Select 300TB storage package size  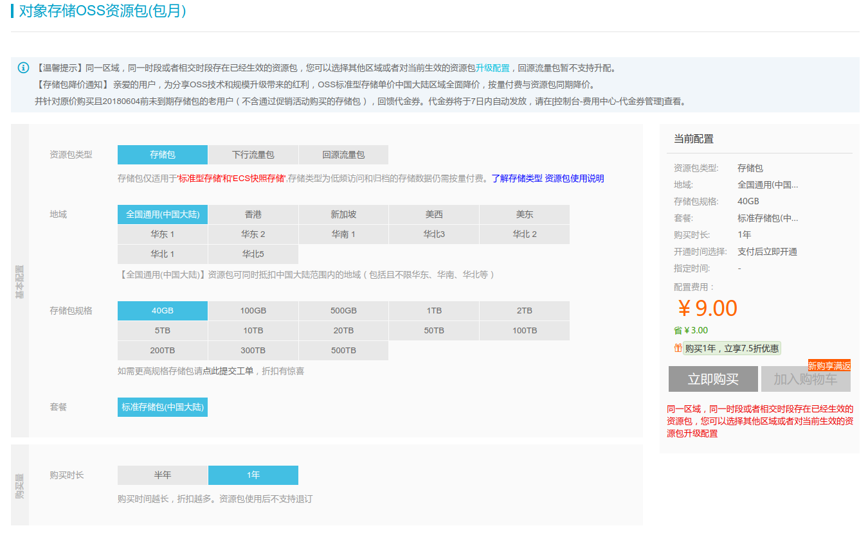[253, 351]
